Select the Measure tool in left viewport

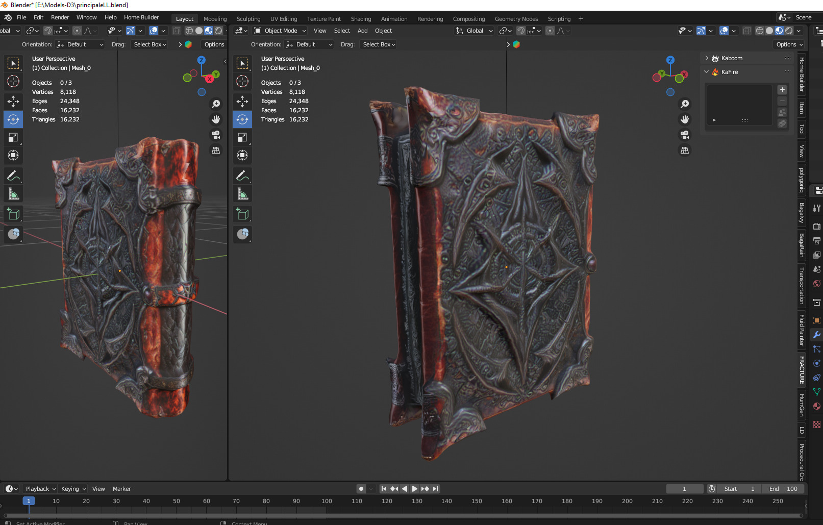click(x=13, y=194)
